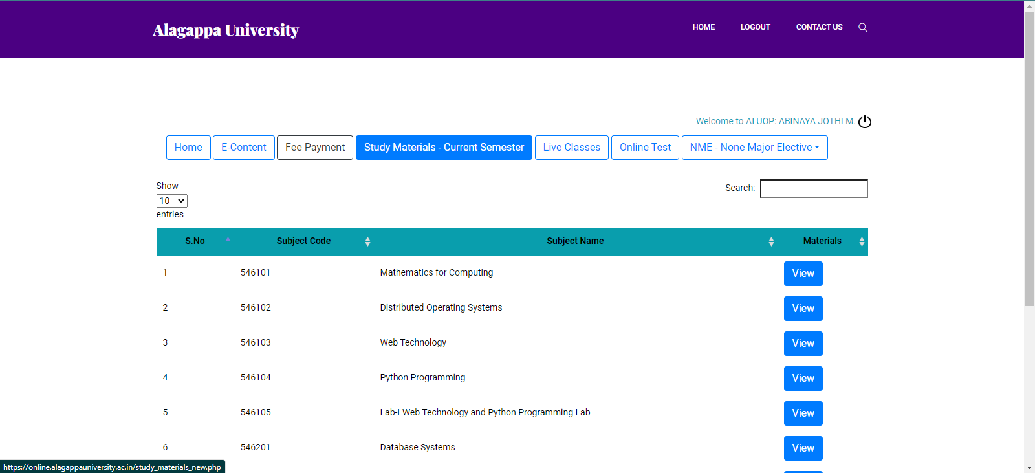Click the Mathematics for Computing subject name
Screen dimensions: 1035x473
coord(437,273)
